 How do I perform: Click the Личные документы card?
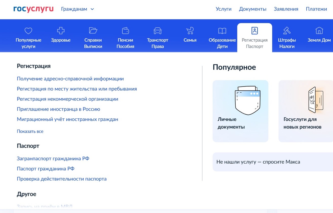240,111
